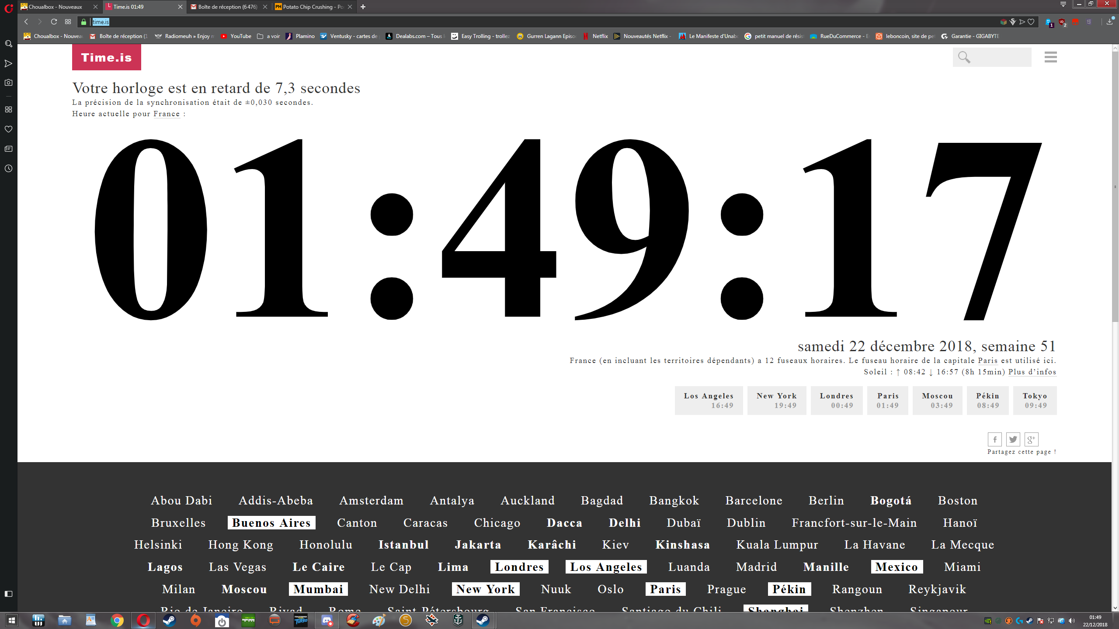Toggle the sidebar panel button at bottom
The image size is (1119, 629).
tap(8, 594)
